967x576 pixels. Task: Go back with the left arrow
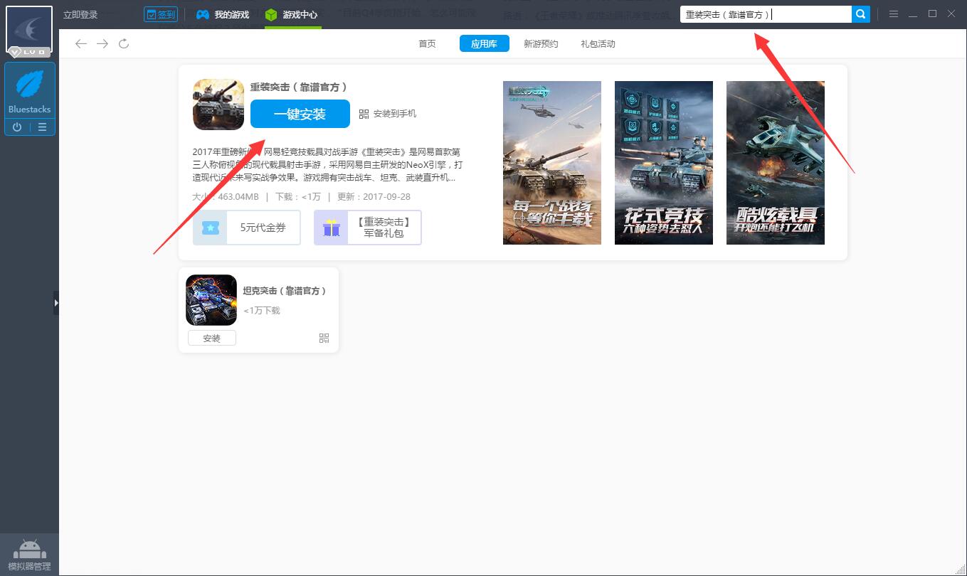(x=81, y=44)
